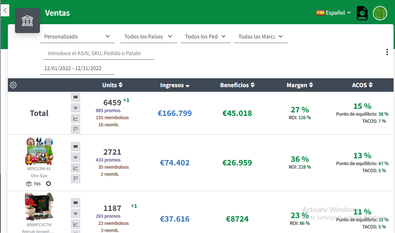
Task: Click 155 reembolsos in Total row
Action: click(112, 117)
